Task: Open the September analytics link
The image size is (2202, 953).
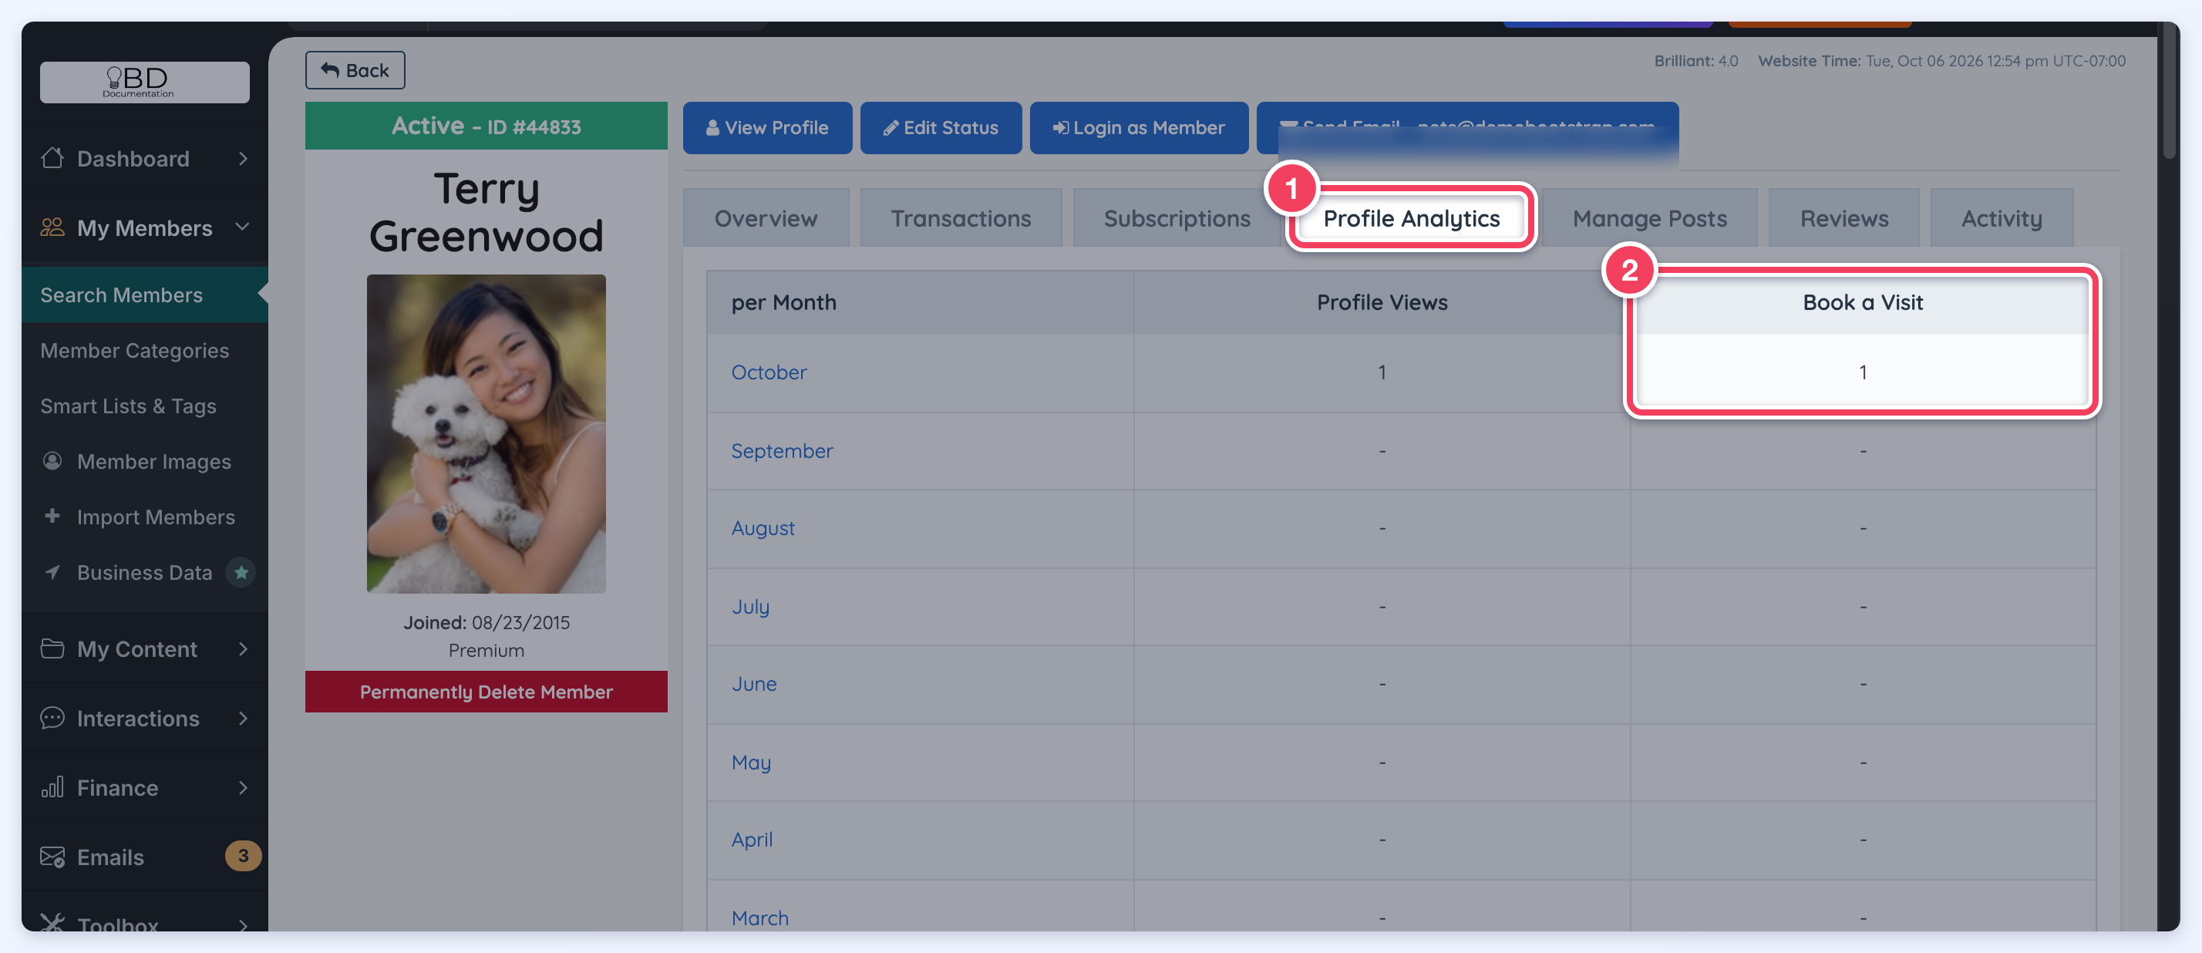Action: (x=781, y=450)
